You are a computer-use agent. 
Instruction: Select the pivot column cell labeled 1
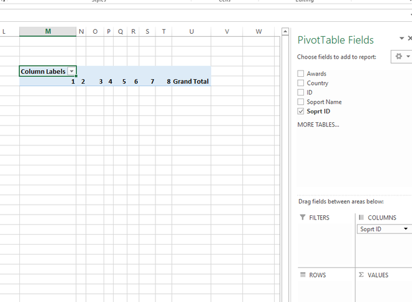[x=48, y=81]
